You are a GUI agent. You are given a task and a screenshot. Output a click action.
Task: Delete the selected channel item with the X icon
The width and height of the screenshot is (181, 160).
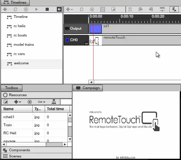(x=92, y=9)
